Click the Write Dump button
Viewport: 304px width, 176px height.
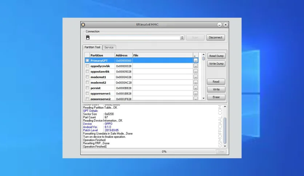point(216,64)
